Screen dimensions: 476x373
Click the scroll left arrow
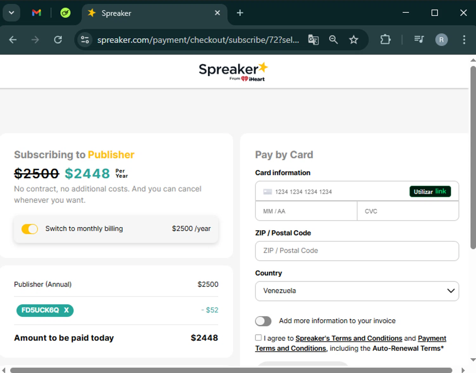coord(3,370)
